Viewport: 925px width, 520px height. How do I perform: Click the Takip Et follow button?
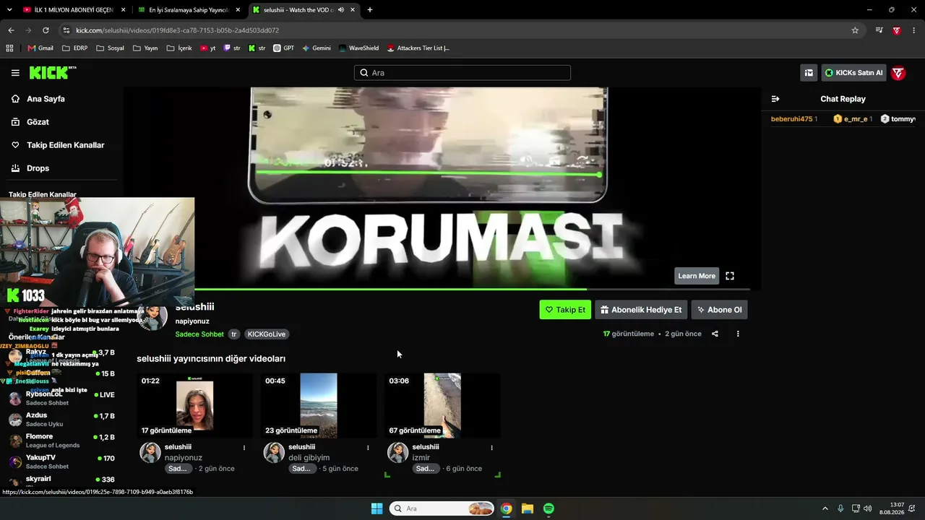point(565,310)
